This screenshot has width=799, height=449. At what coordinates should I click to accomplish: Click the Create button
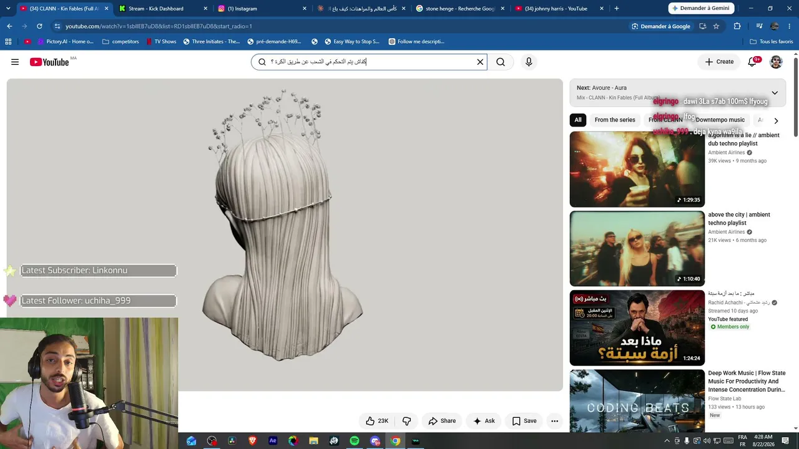pos(719,62)
